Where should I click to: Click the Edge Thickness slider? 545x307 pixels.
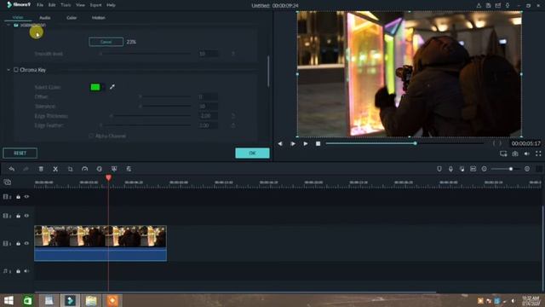click(x=151, y=116)
